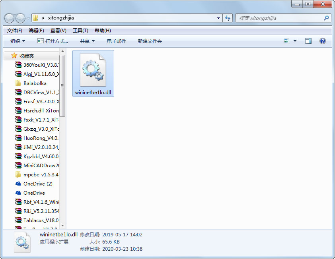
Task: Click the refresh button beside address bar
Action: pos(228,18)
